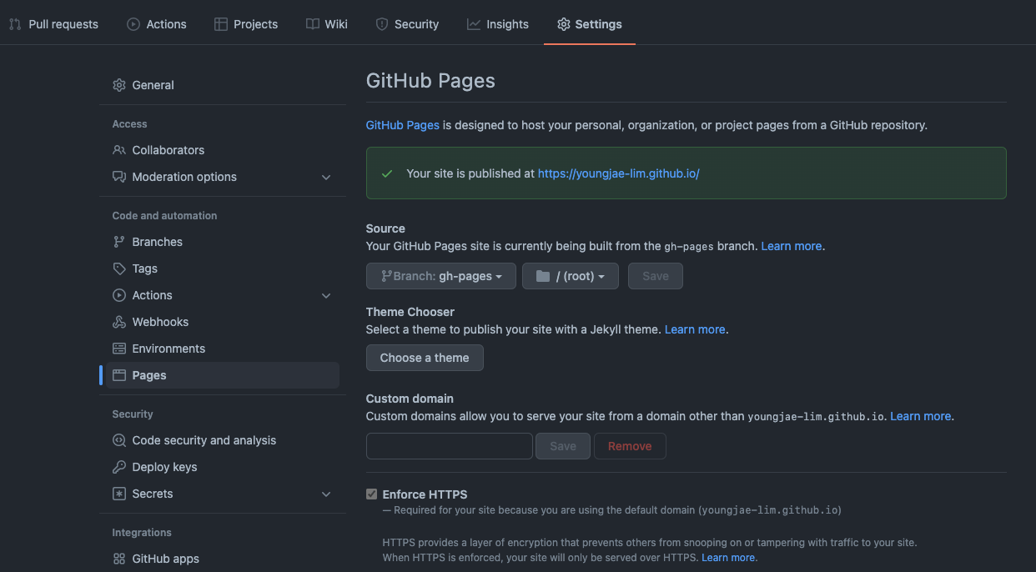Click the Collaborators people icon

119,150
